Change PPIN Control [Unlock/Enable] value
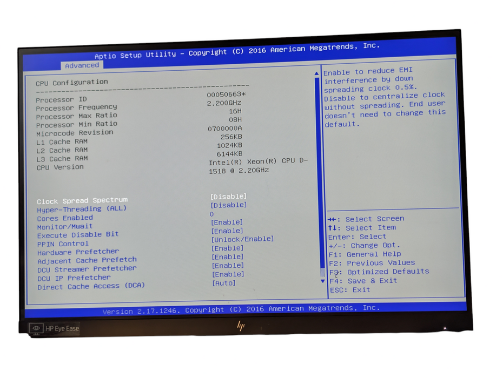Image resolution: width=503 pixels, height=378 pixels. point(242,239)
